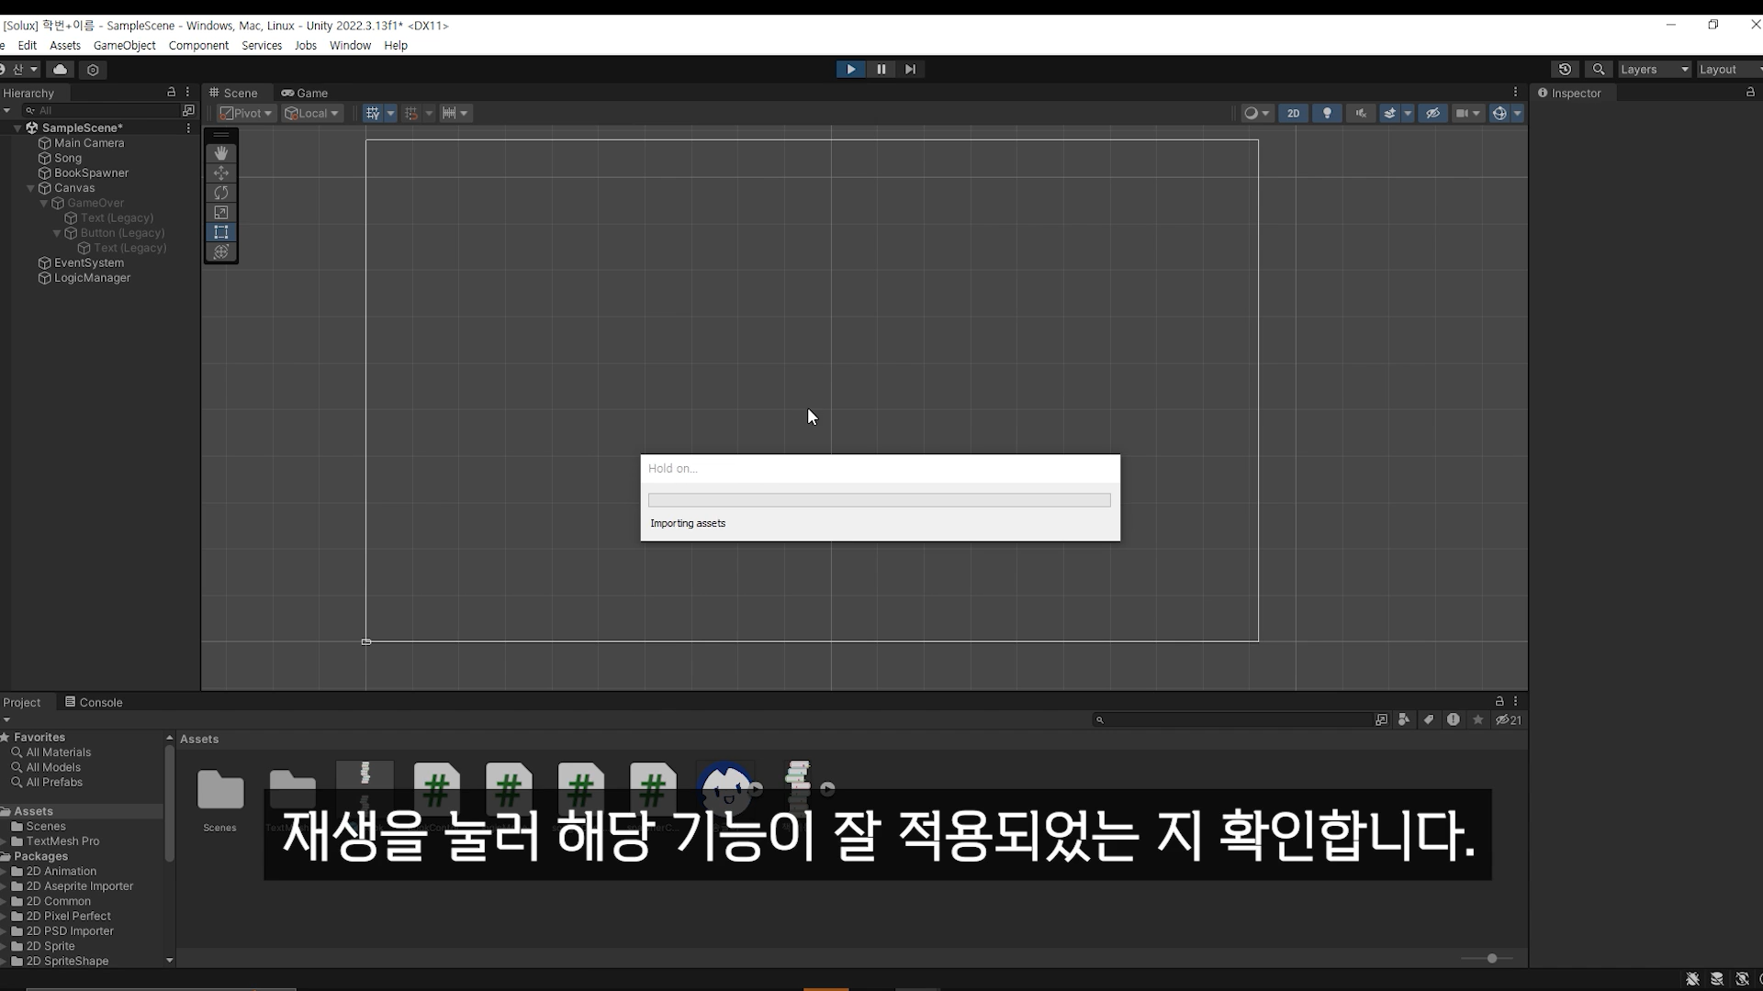Viewport: 1763px width, 991px height.
Task: Open the GameObject menu
Action: pos(124,45)
